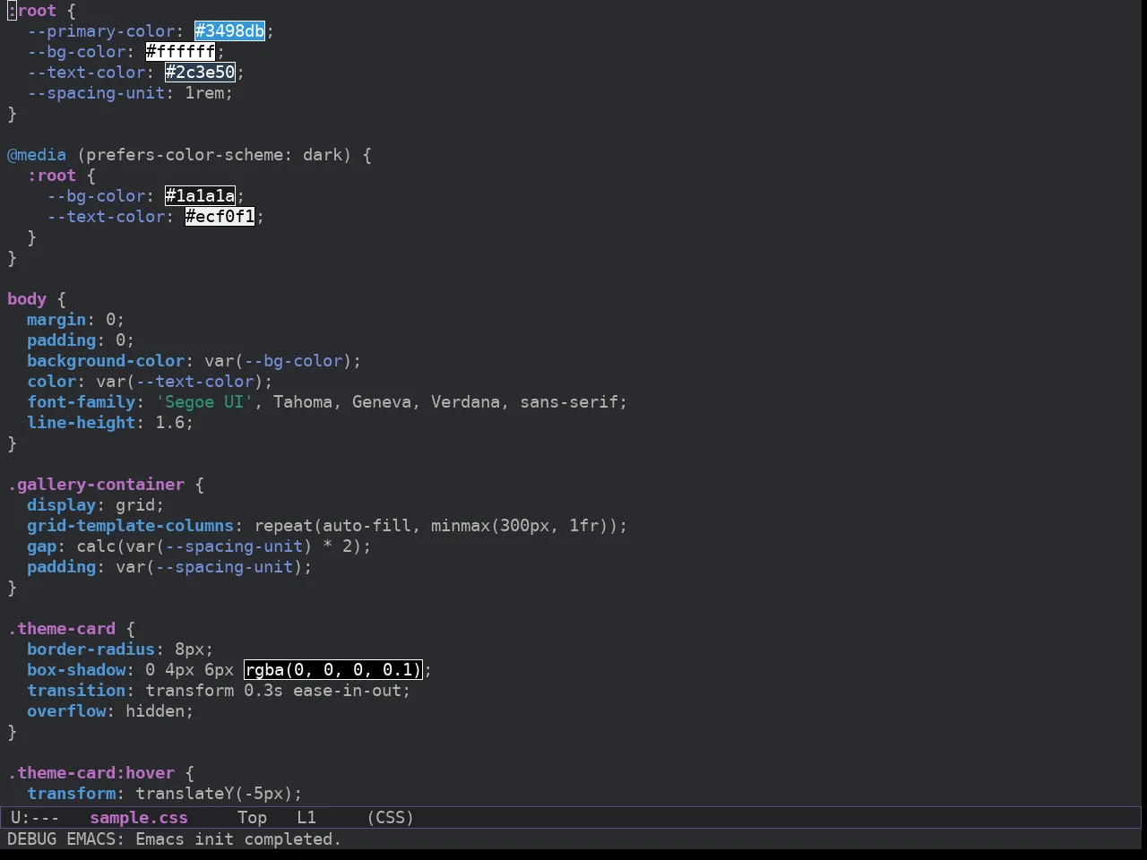
Task: Click the #ffffff color value
Action: pyautogui.click(x=181, y=52)
